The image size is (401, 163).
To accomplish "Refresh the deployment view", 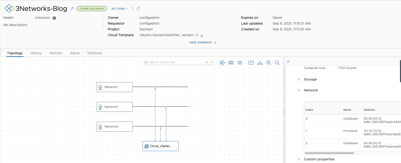I will (138, 9).
